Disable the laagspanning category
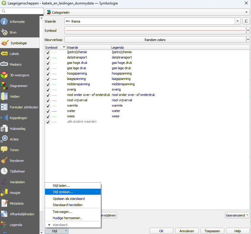Screen dimensions: 251x234 pos(48,79)
